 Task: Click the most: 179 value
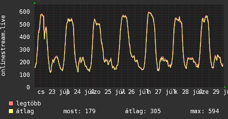(79, 111)
